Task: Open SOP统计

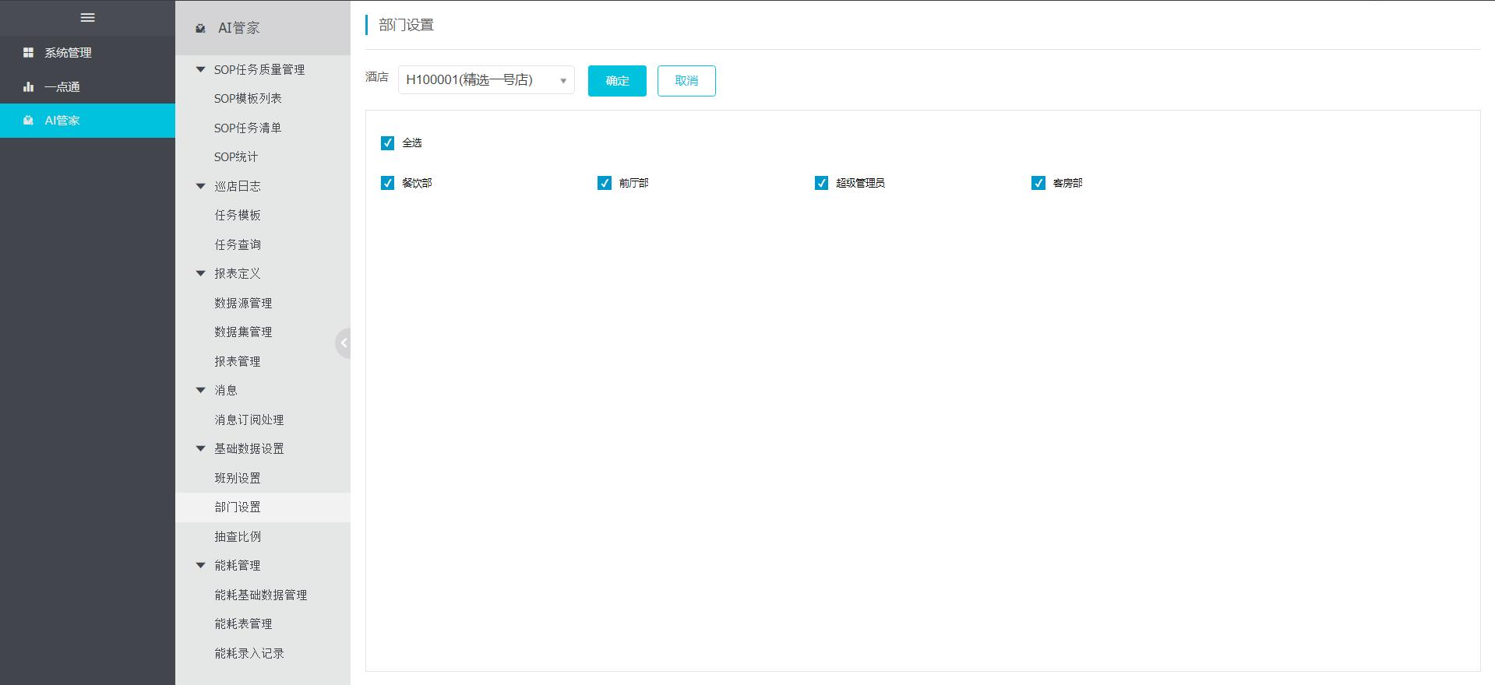Action: click(236, 156)
